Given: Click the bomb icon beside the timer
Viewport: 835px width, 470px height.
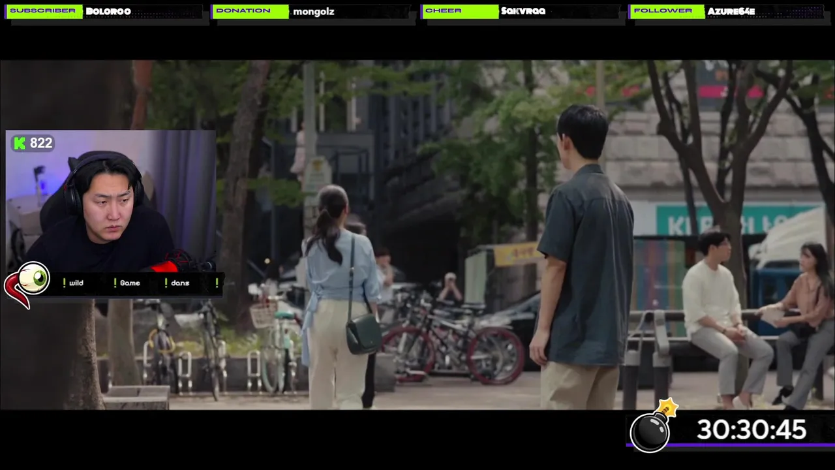Looking at the screenshot, I should click(x=654, y=426).
